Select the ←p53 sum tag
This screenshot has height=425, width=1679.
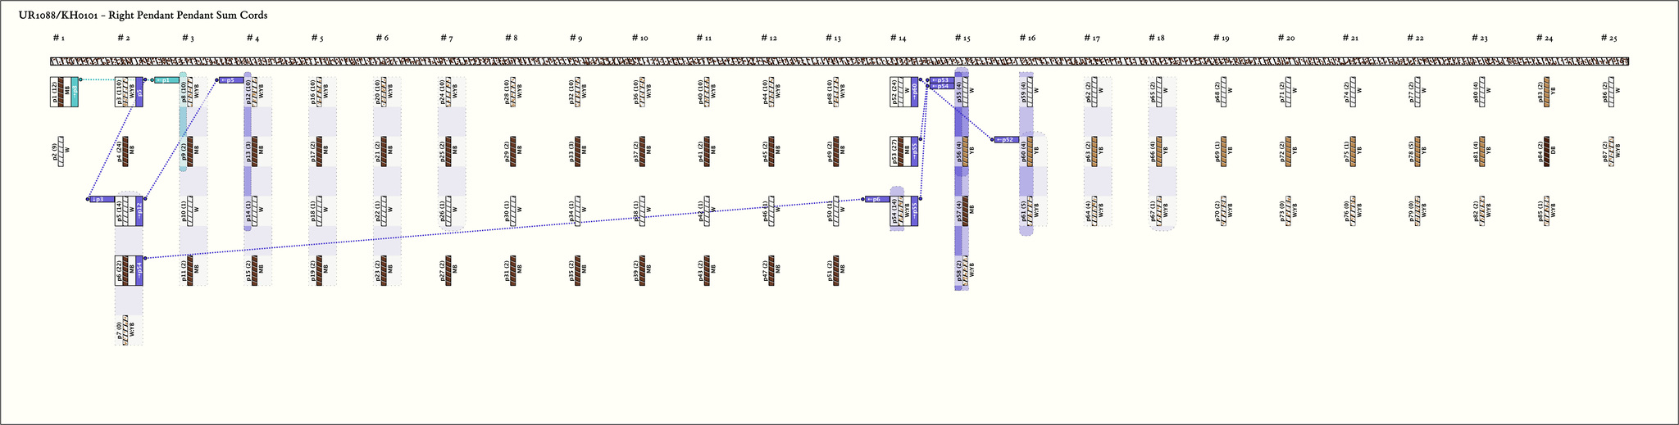[x=941, y=79]
